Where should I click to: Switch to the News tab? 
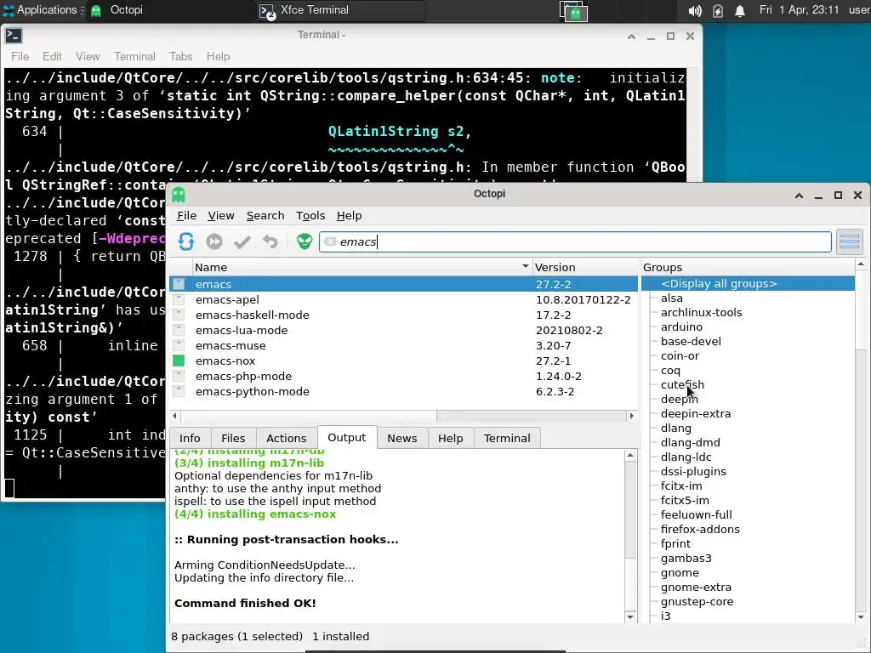(x=402, y=438)
